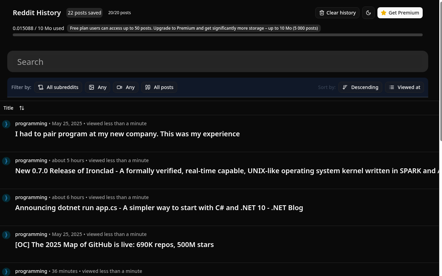Viewport: 442px width, 276px height.
Task: Open the All posts filter dropdown
Action: (159, 87)
